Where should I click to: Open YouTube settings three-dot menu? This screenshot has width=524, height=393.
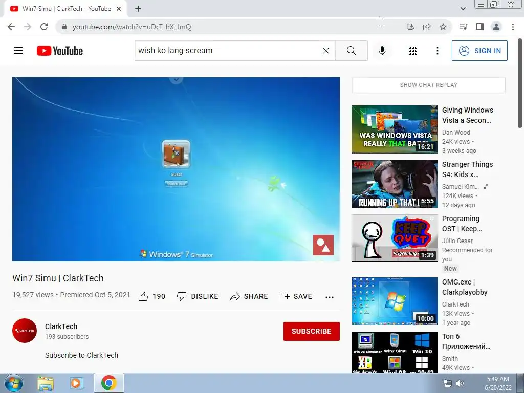pyautogui.click(x=437, y=51)
